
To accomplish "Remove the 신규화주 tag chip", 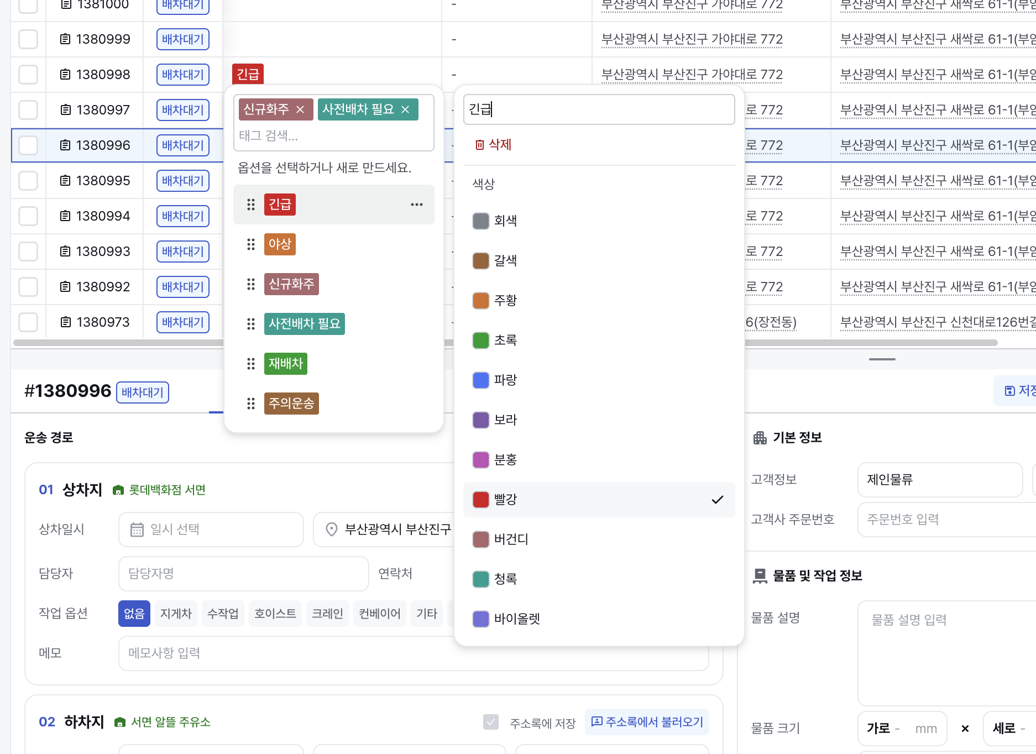I will [x=300, y=109].
